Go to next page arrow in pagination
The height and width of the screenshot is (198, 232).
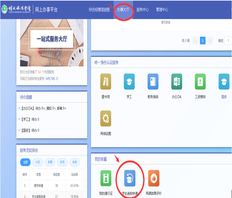pyautogui.click(x=210, y=40)
